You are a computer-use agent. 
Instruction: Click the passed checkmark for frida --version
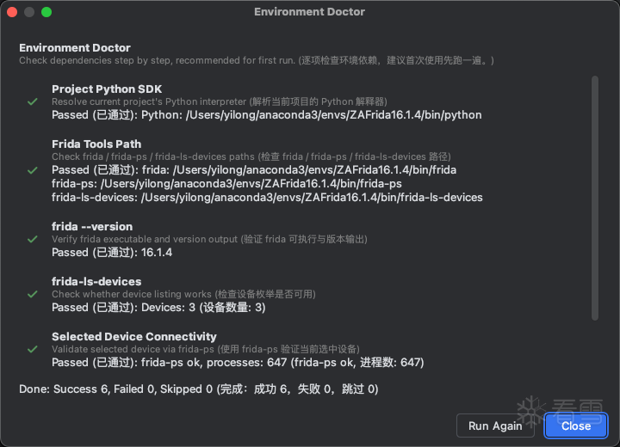(x=32, y=239)
